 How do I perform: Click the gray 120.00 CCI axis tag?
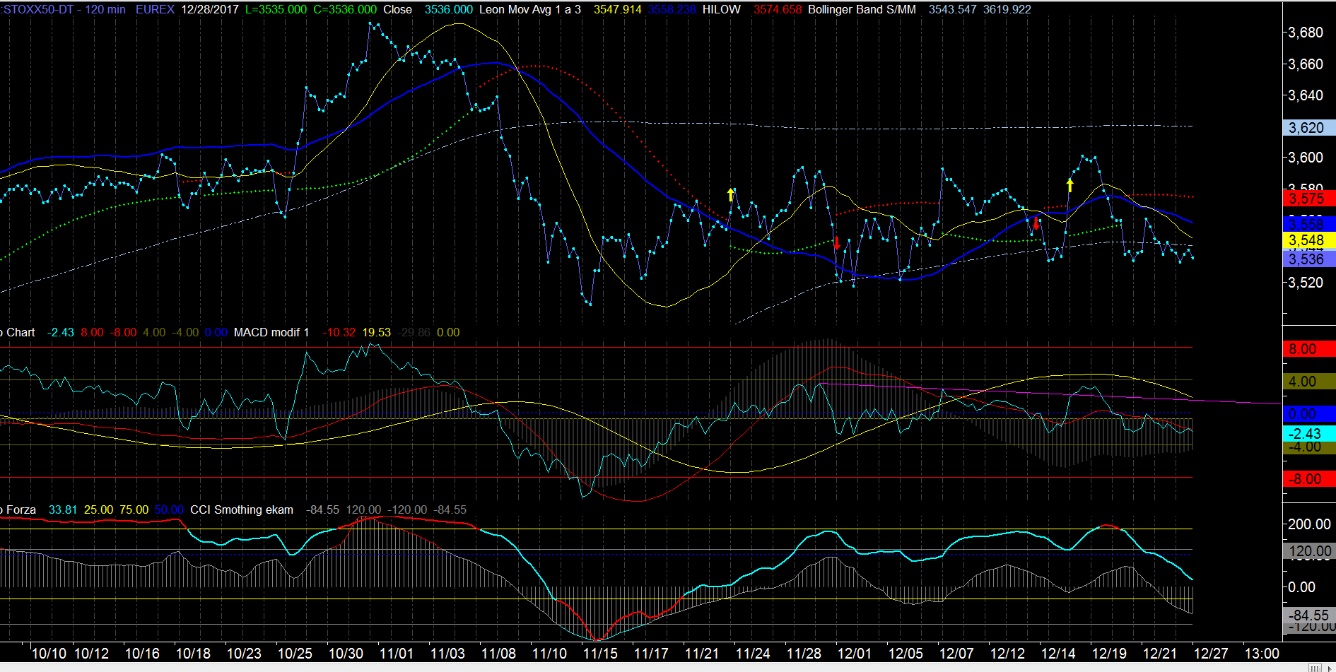coord(1308,551)
